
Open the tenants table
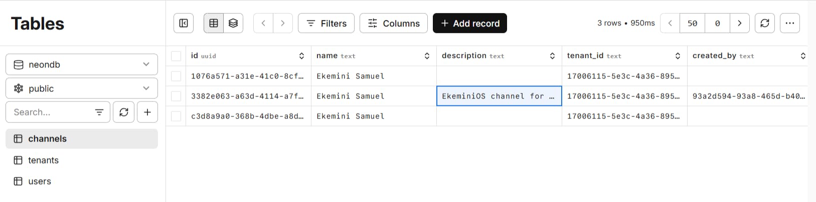(x=44, y=160)
